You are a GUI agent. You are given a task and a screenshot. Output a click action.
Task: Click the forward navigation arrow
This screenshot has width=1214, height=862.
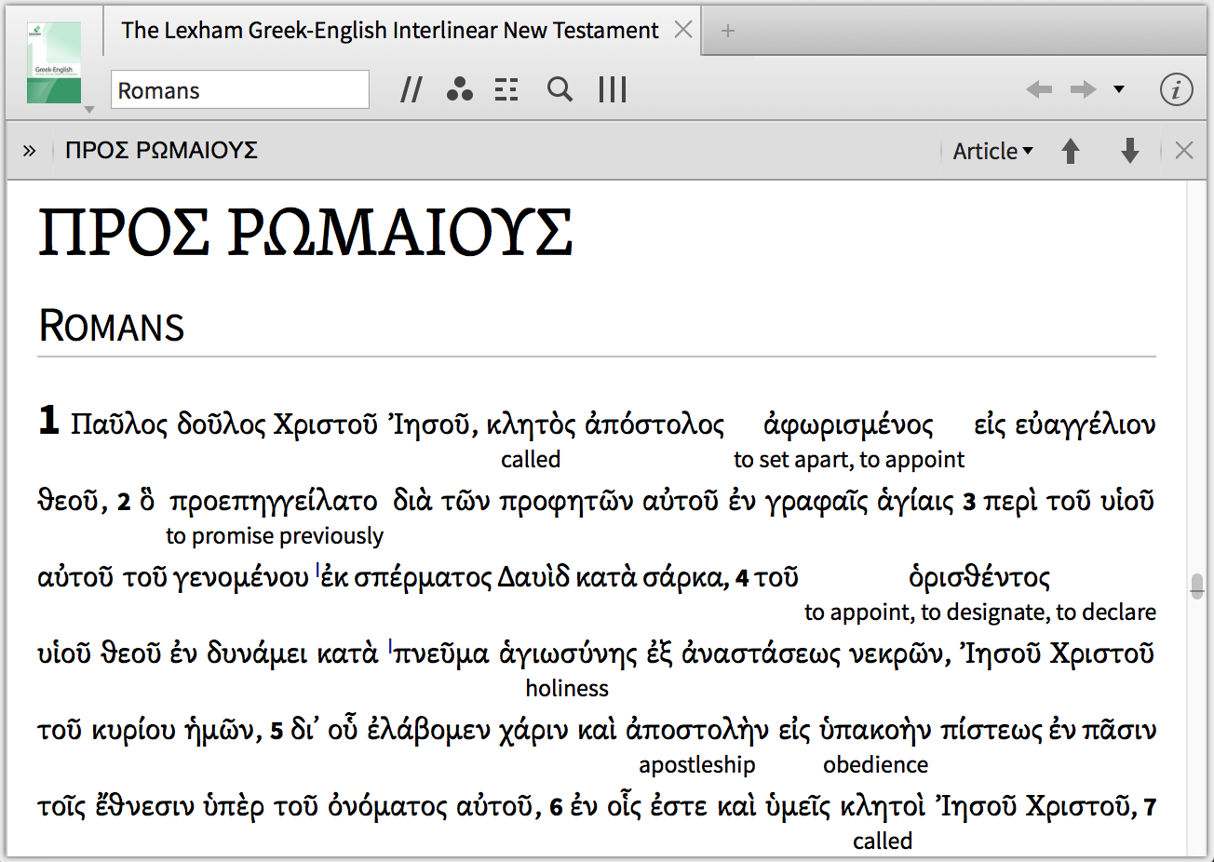1082,89
